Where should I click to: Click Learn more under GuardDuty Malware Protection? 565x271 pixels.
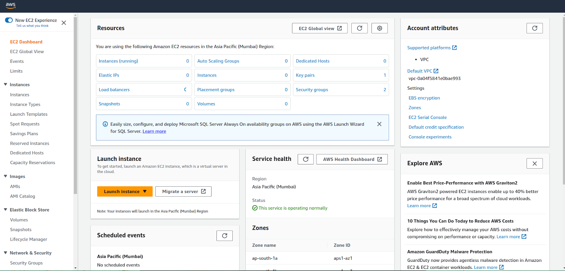click(489, 267)
